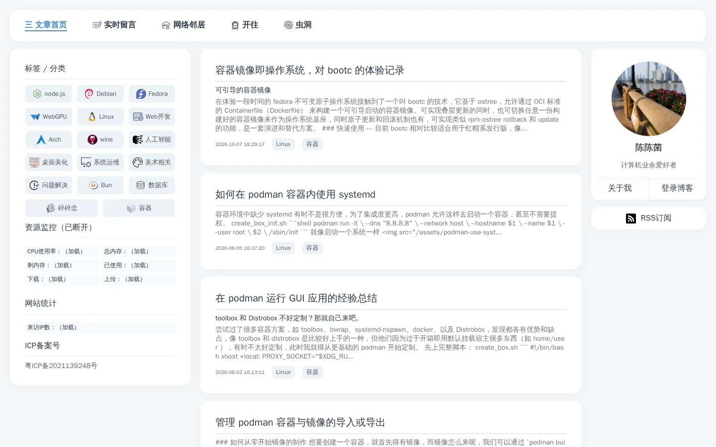Click the 登录博客 button

[677, 188]
